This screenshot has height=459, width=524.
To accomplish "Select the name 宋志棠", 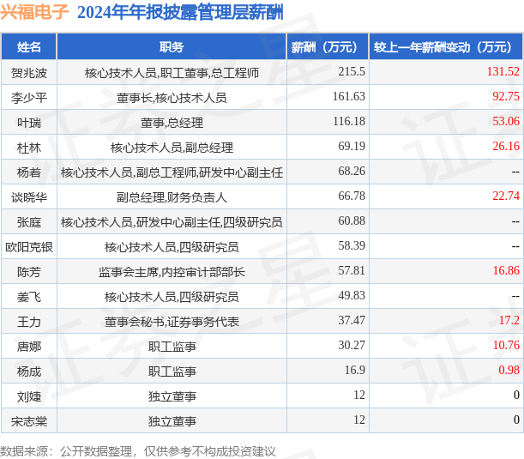I will (29, 421).
